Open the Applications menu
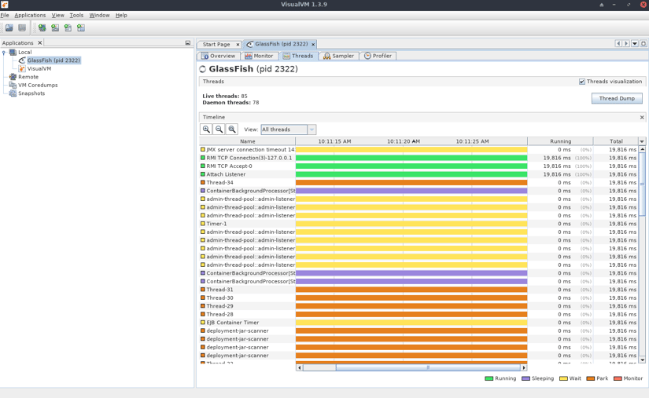The width and height of the screenshot is (649, 398). (x=30, y=15)
